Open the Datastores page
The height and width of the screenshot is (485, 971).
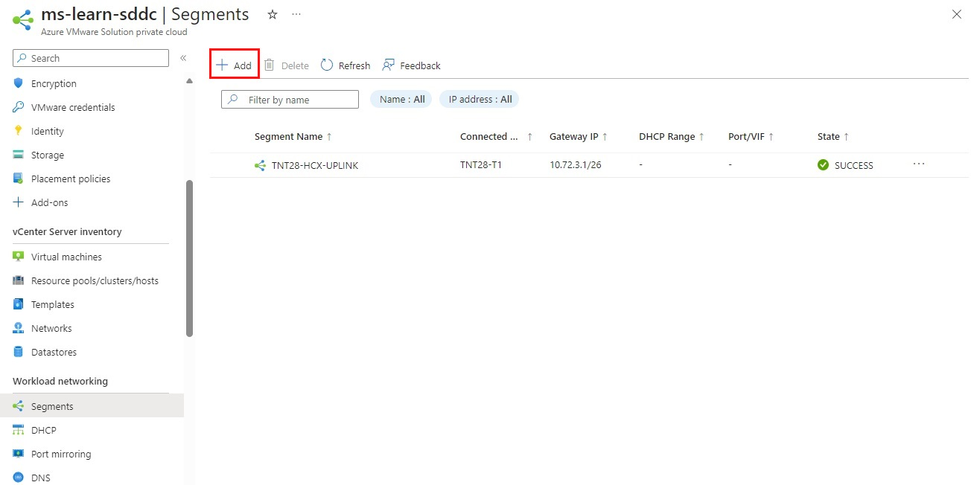pyautogui.click(x=55, y=352)
